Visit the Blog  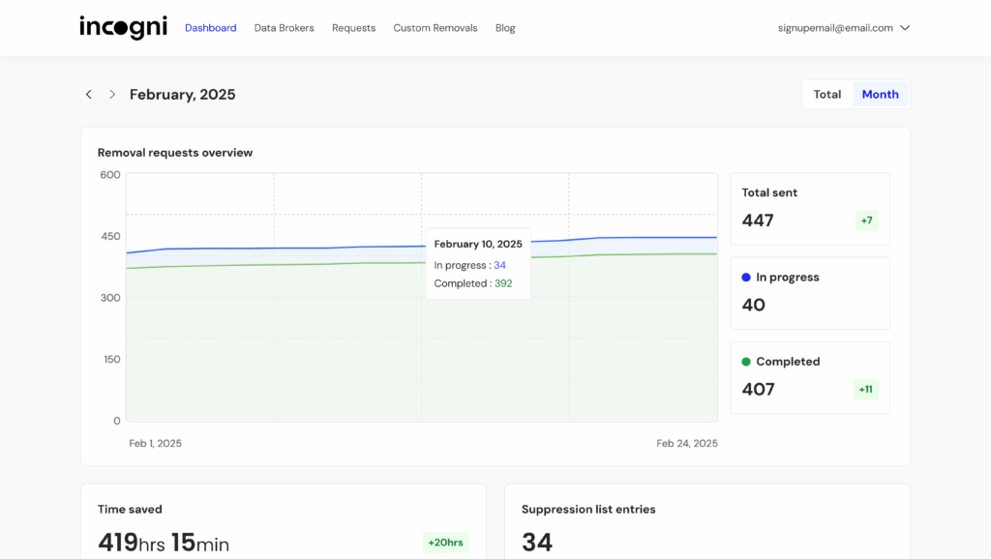click(504, 28)
